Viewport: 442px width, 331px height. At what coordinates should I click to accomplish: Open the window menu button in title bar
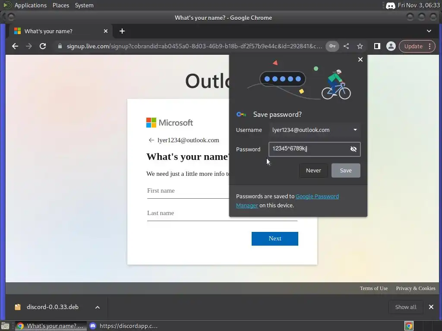click(x=11, y=17)
